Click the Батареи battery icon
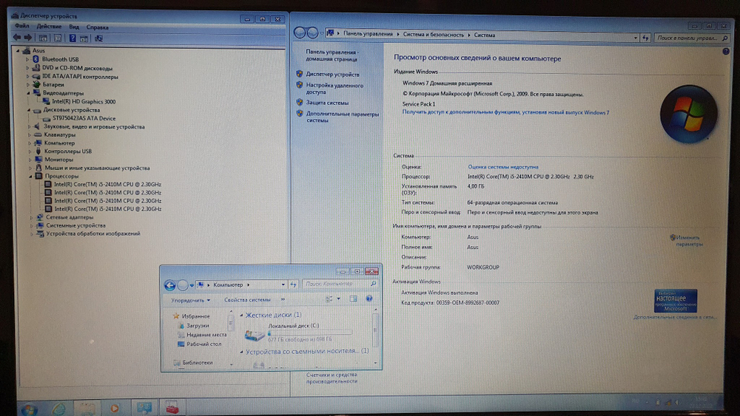This screenshot has width=740, height=416. tap(36, 85)
